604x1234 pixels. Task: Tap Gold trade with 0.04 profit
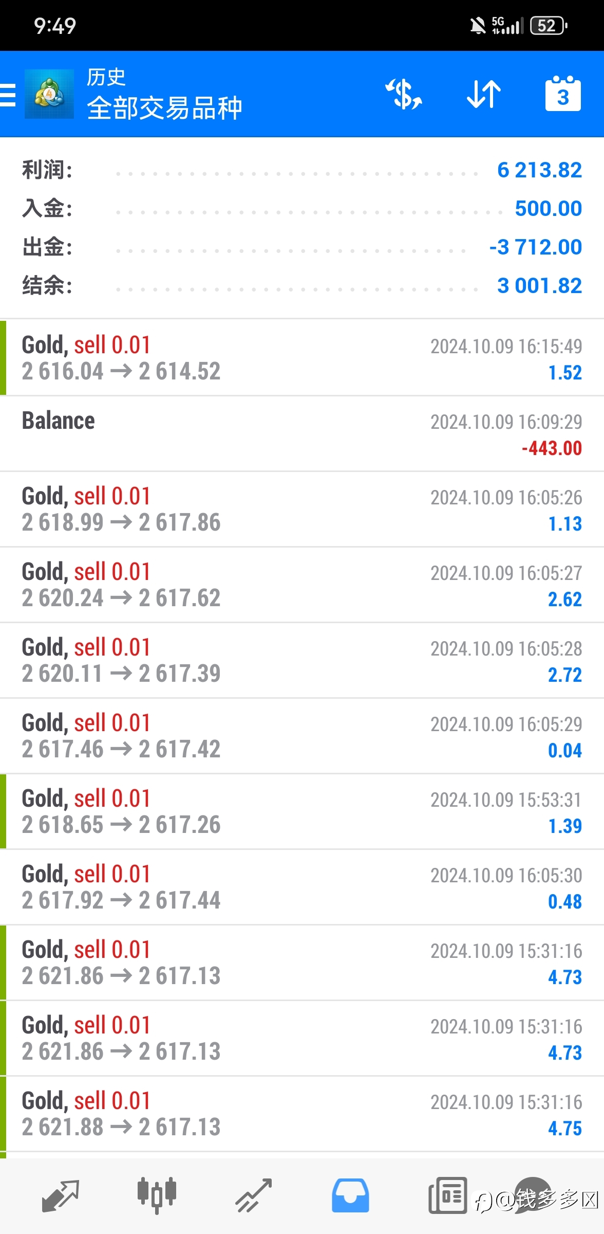pos(302,736)
